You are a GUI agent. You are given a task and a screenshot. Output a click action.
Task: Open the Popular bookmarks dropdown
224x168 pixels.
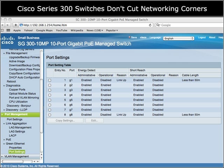tap(112, 30)
